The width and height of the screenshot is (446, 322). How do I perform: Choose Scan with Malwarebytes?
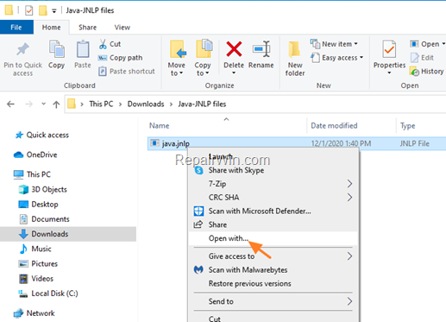pyautogui.click(x=273, y=270)
